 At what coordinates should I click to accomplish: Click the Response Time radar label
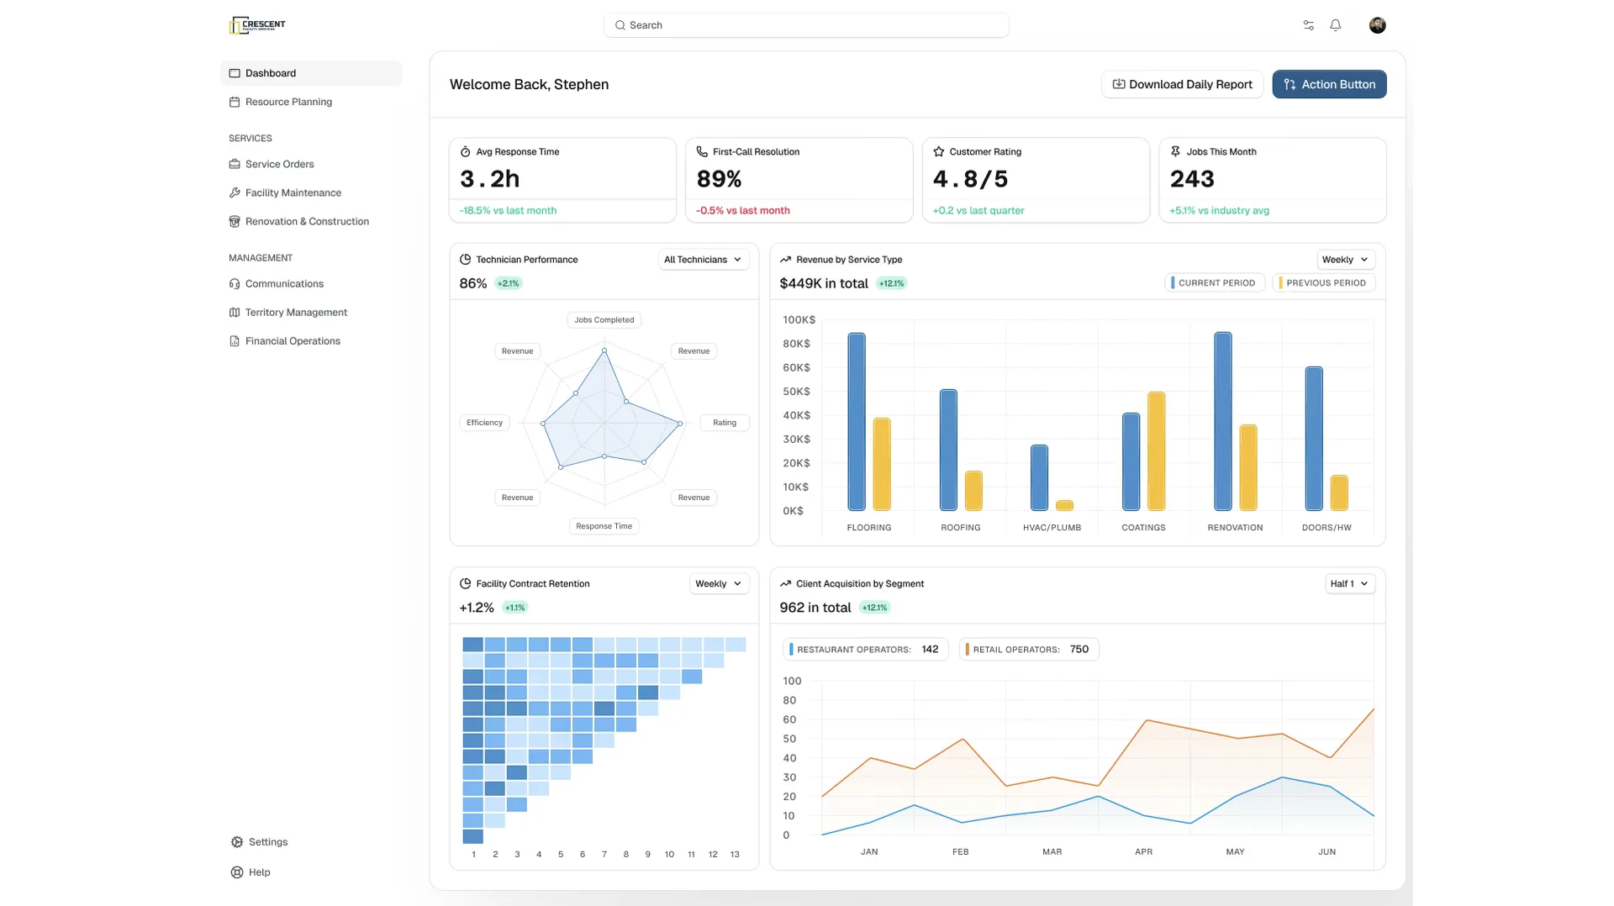point(604,526)
